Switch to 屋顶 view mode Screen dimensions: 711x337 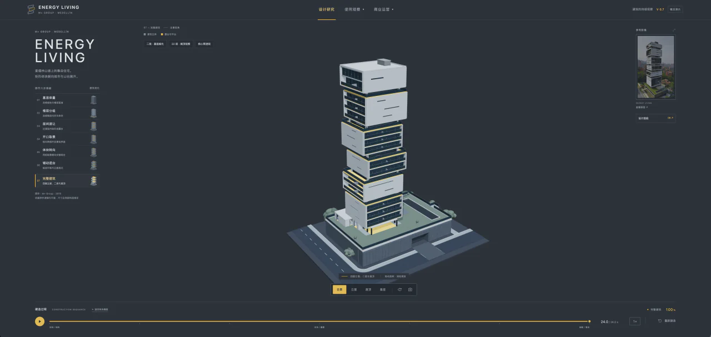pyautogui.click(x=368, y=289)
